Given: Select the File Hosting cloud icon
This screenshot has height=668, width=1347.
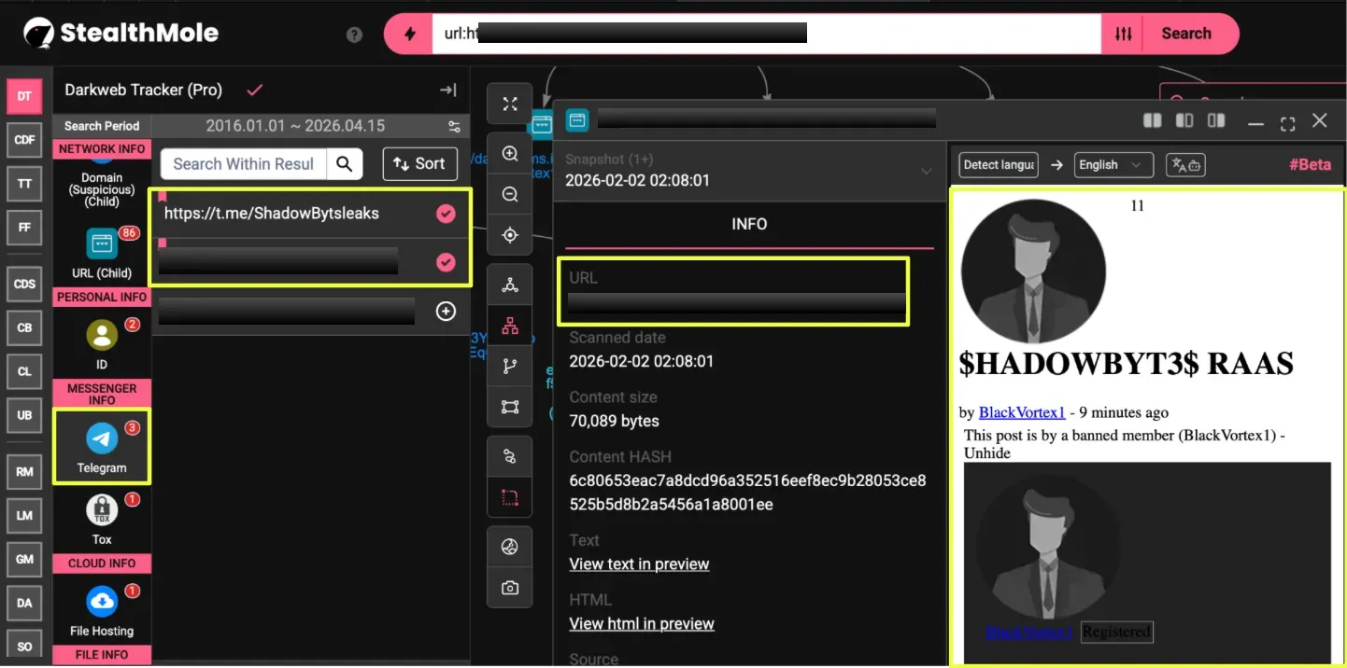Looking at the screenshot, I should 101,601.
